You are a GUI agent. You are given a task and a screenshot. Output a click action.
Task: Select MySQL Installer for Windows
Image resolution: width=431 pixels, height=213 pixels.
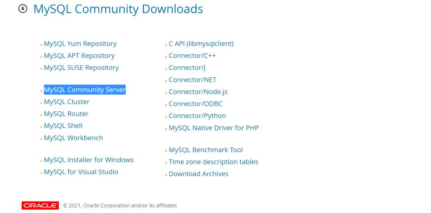coord(89,160)
